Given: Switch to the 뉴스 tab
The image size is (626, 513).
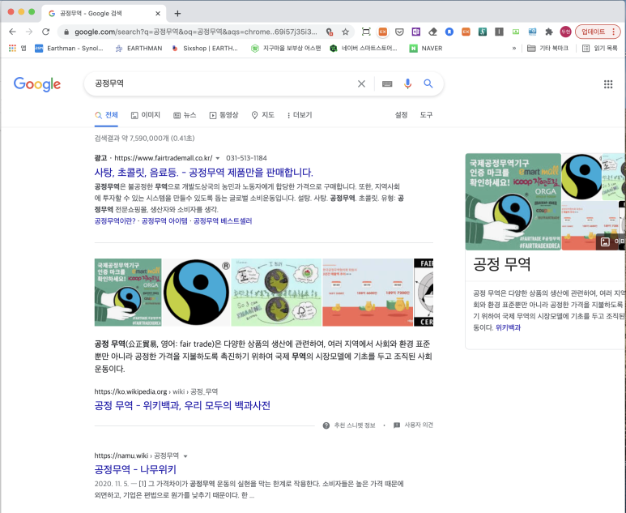Looking at the screenshot, I should 185,115.
